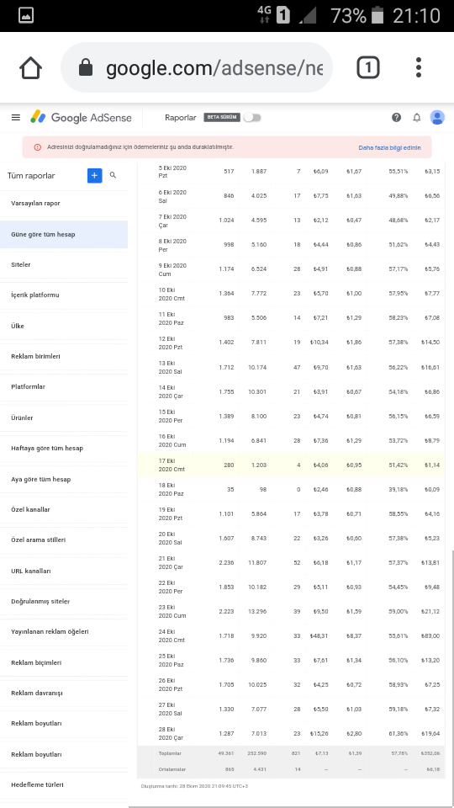This screenshot has height=808, width=454.
Task: Open the Varsayılan rapor item
Action: coord(64,204)
